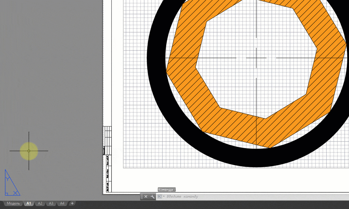The height and width of the screenshot is (209, 349).
Task: Switch to the A4 layout tab
Action: pyautogui.click(x=62, y=203)
